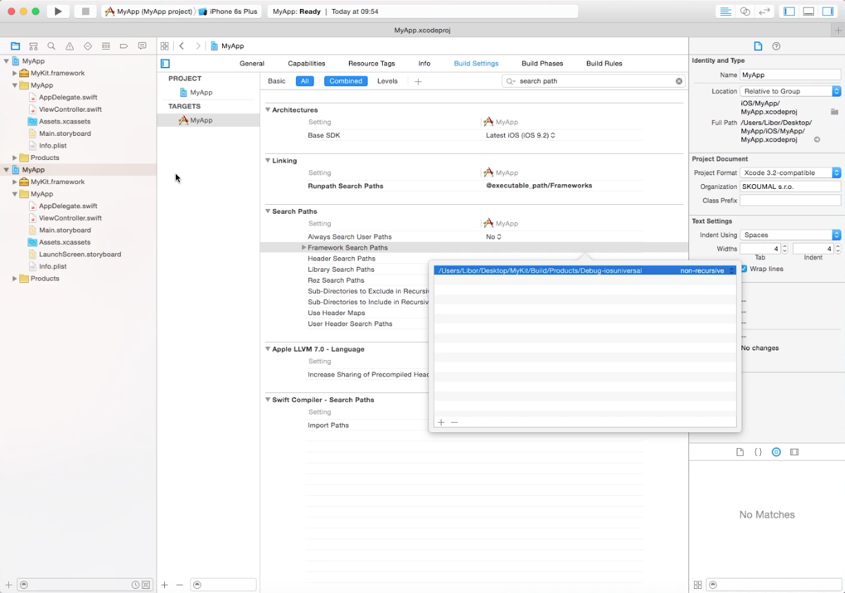Viewport: 845px width, 593px height.
Task: Open the Build Phases tab
Action: (x=542, y=63)
